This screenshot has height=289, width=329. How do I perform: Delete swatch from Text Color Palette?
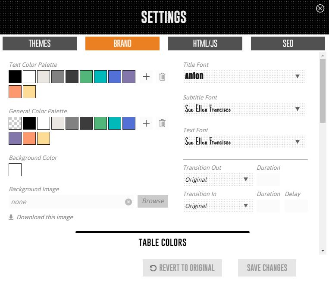162,77
